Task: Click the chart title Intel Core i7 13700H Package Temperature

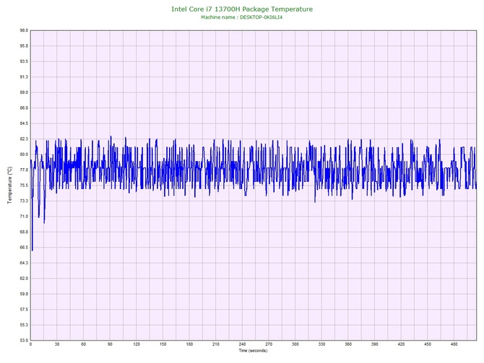Action: pos(242,9)
